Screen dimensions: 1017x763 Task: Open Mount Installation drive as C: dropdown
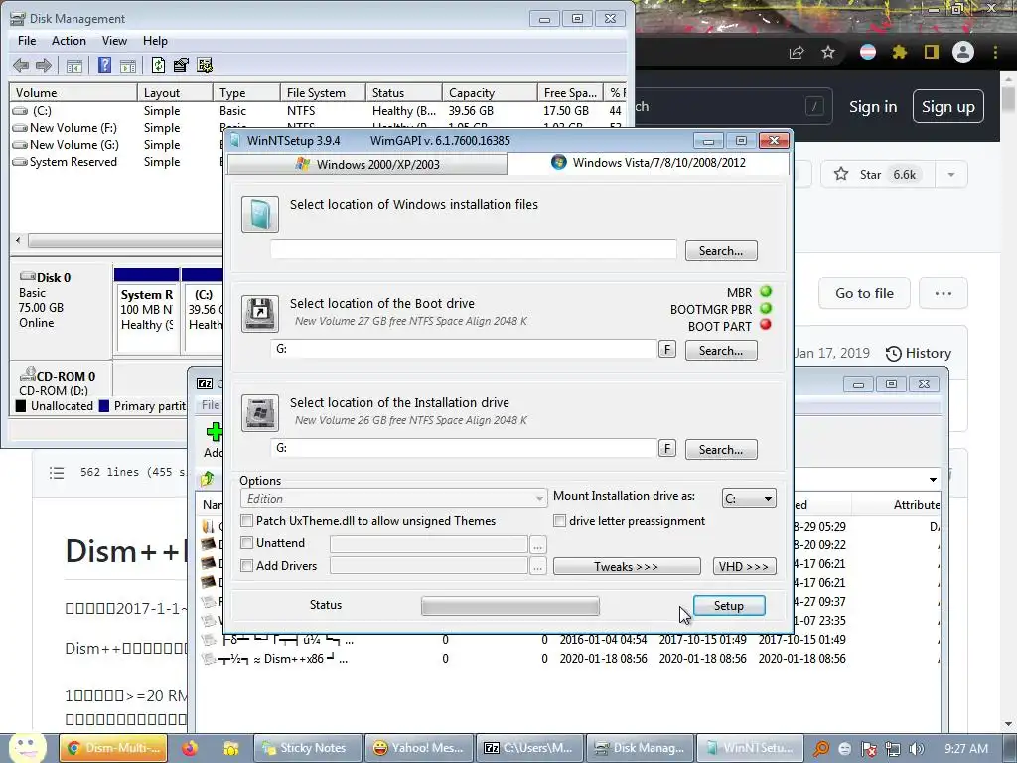point(749,499)
